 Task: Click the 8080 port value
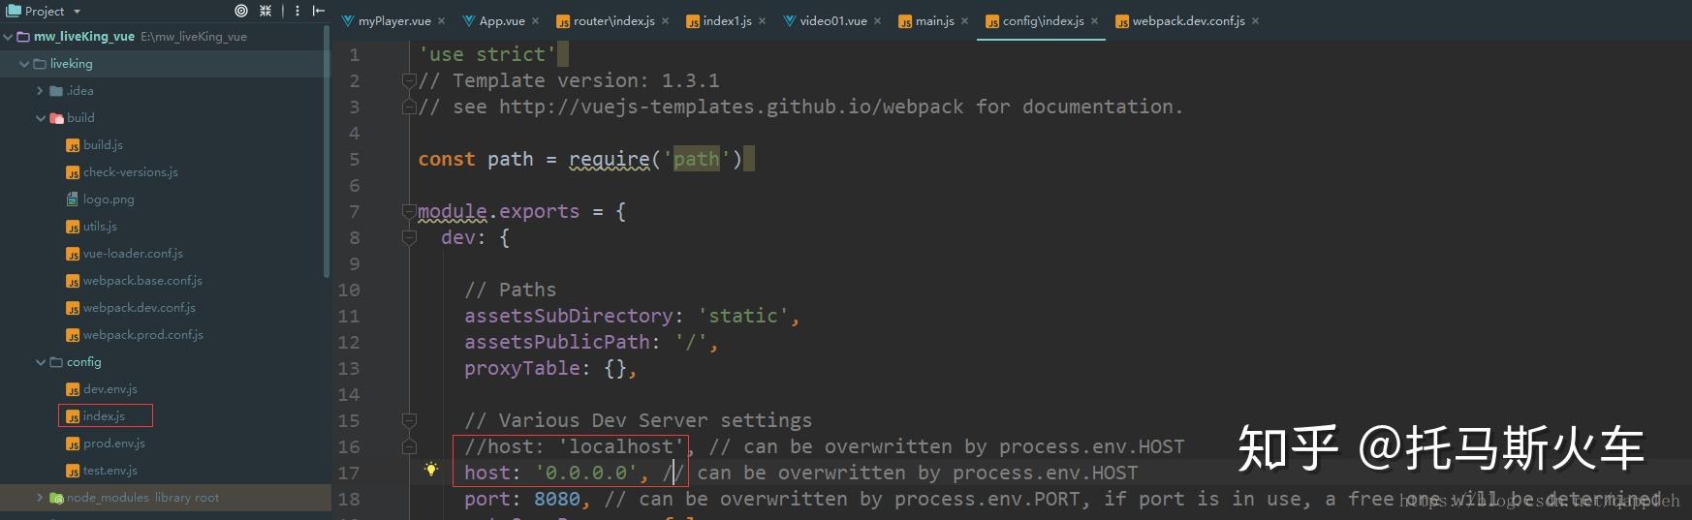pyautogui.click(x=557, y=499)
